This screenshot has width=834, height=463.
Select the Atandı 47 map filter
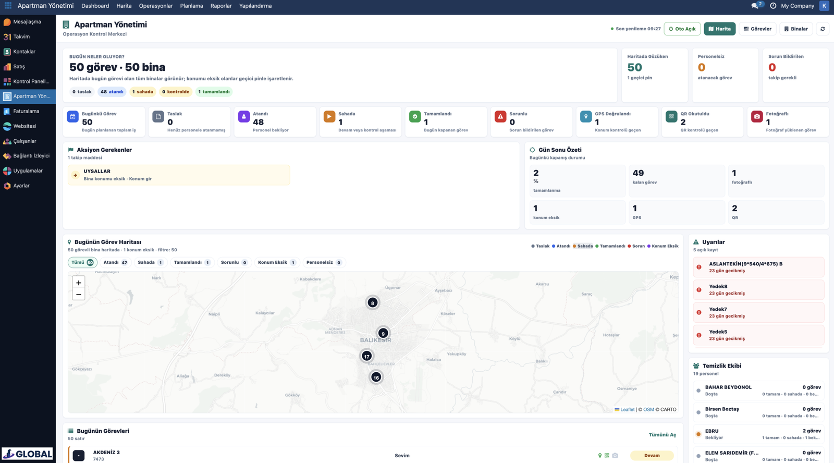click(x=116, y=263)
